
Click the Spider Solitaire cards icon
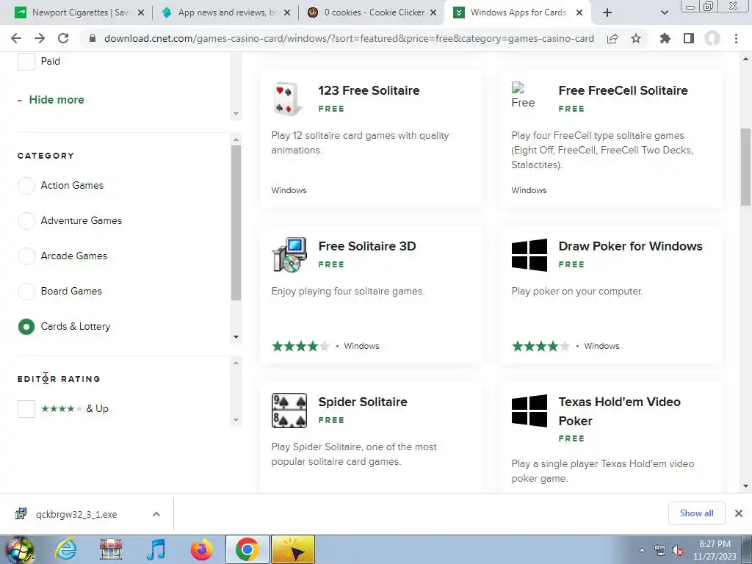[289, 411]
